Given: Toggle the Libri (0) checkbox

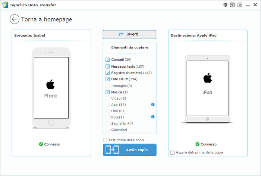Looking at the screenshot, I should (x=107, y=111).
